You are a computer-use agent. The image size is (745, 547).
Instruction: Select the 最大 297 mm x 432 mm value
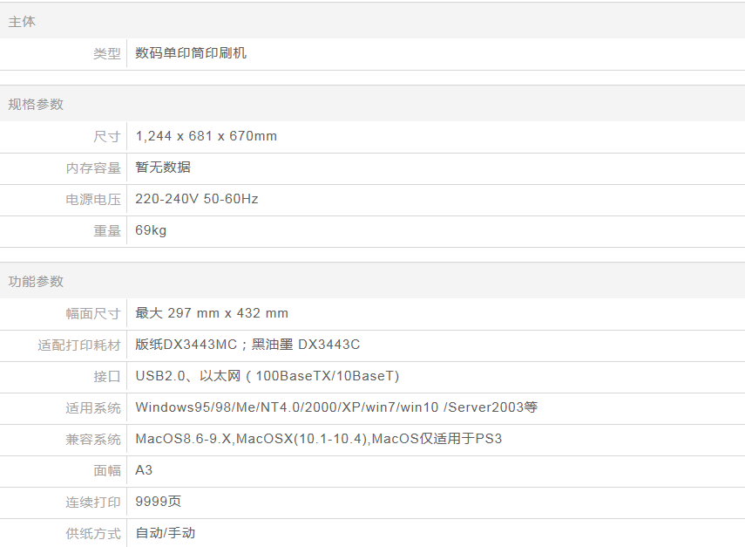(212, 313)
